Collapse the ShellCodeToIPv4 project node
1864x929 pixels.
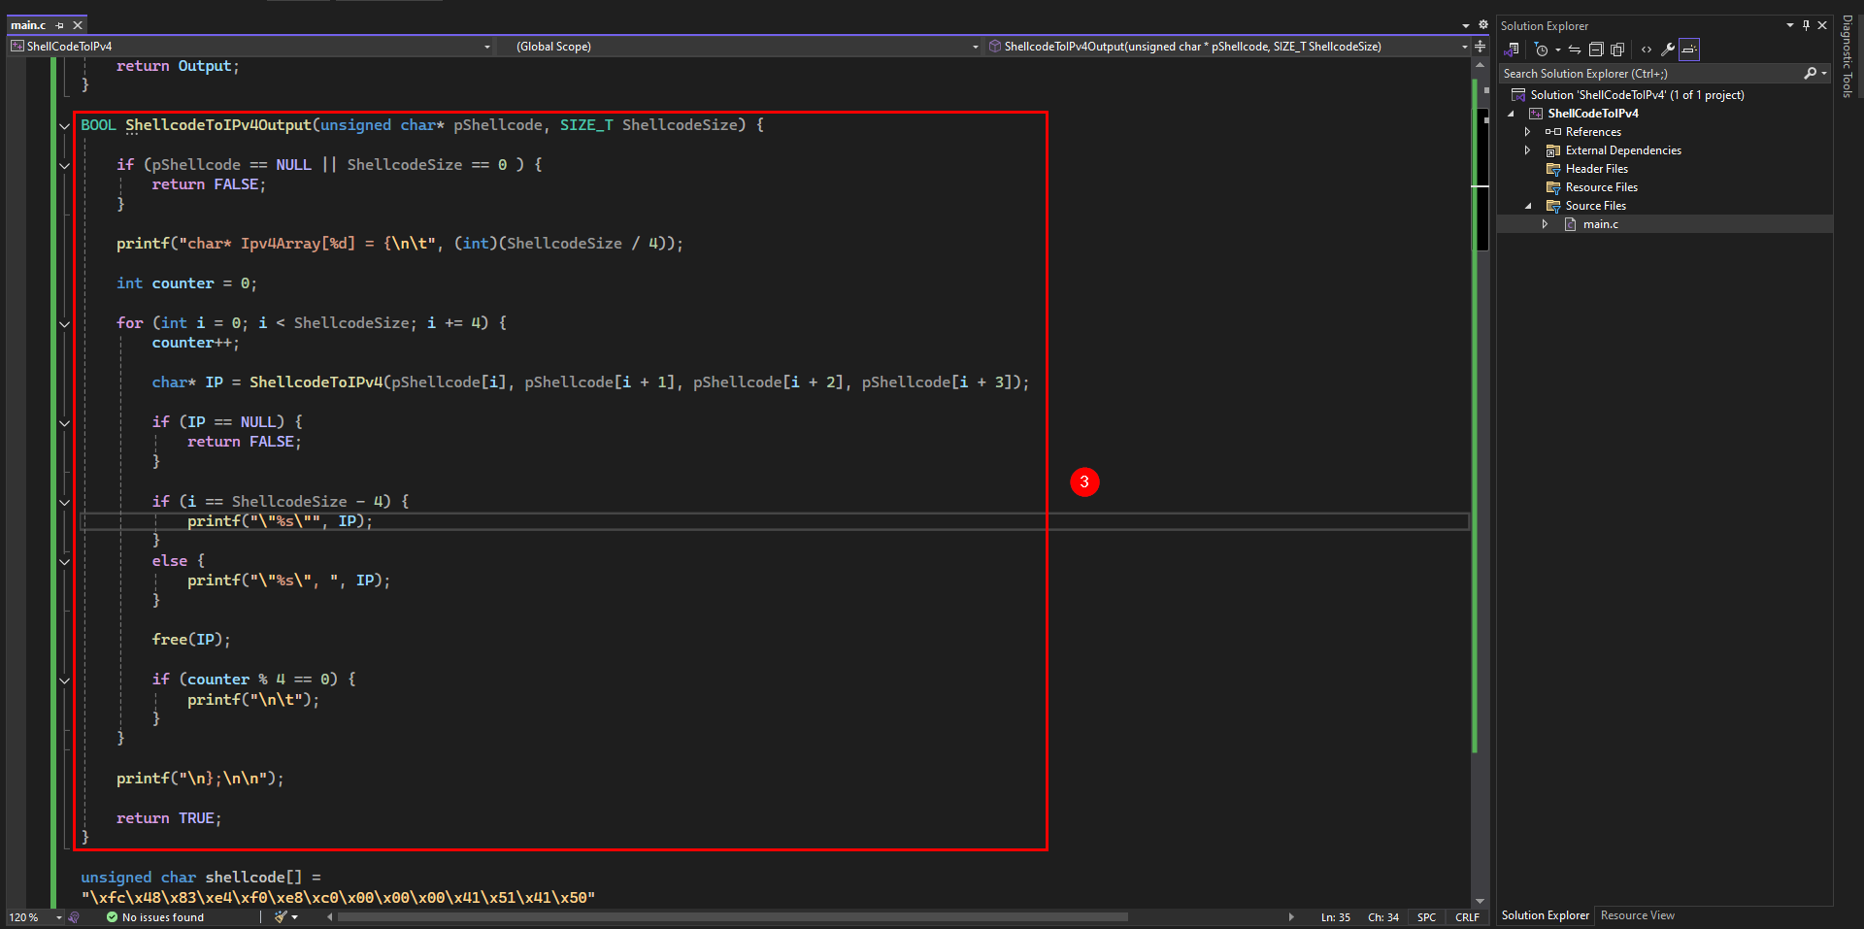pos(1511,114)
